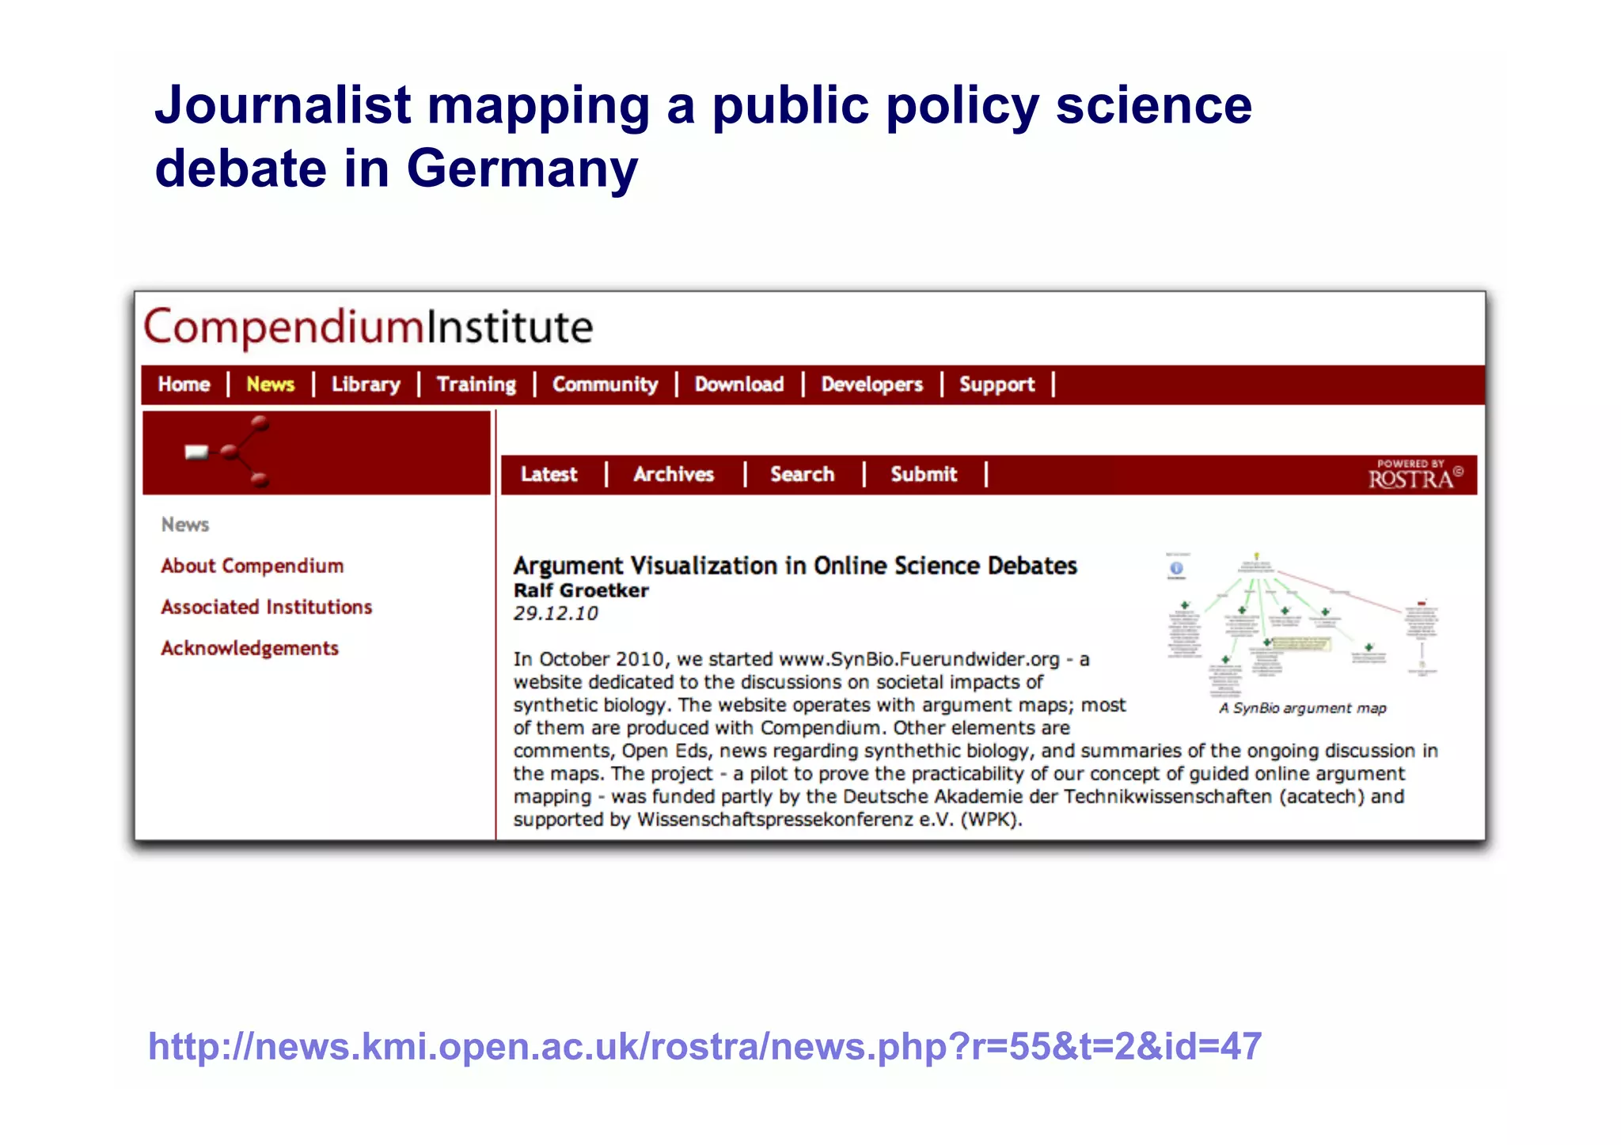Open the news Search tab
The width and height of the screenshot is (1621, 1145).
coord(802,474)
